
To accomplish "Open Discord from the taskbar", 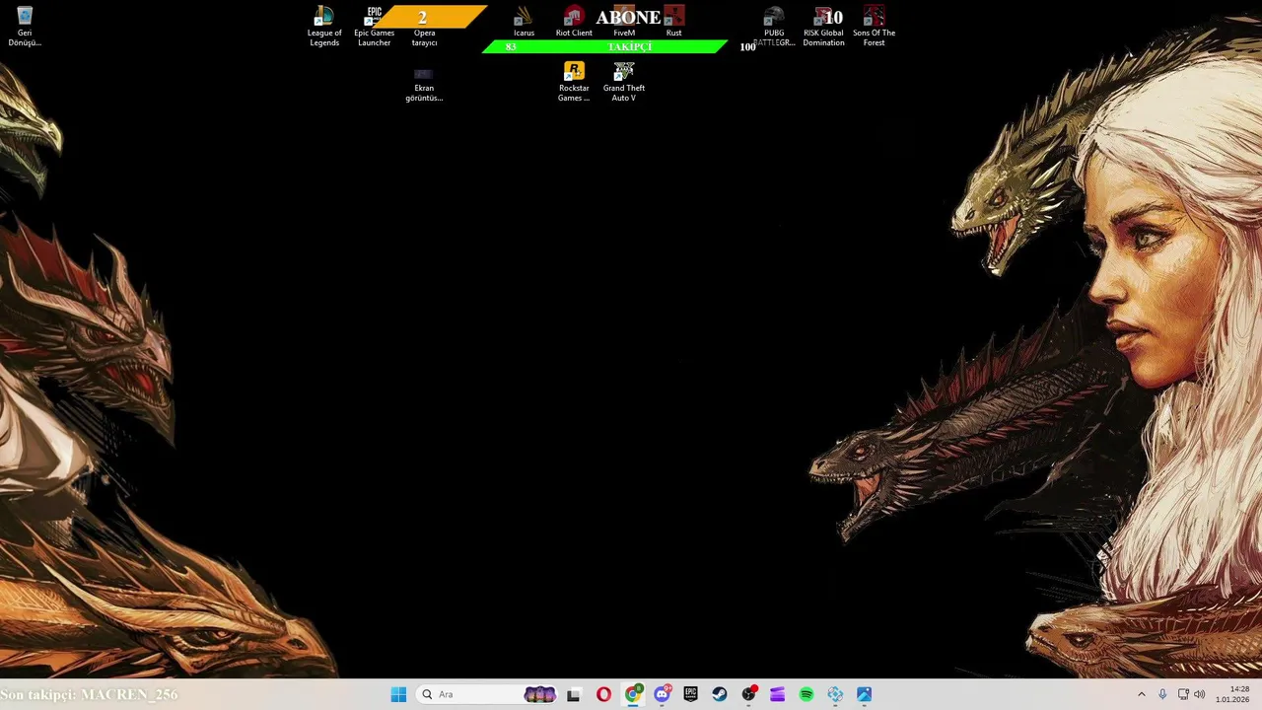I will coord(662,694).
